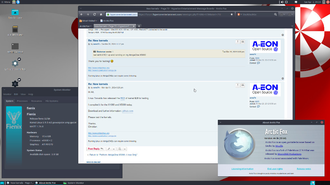Quote the Apr 01 post by xeno74
Image resolution: width=330 pixels, height=185 pixels.
pos(243,85)
